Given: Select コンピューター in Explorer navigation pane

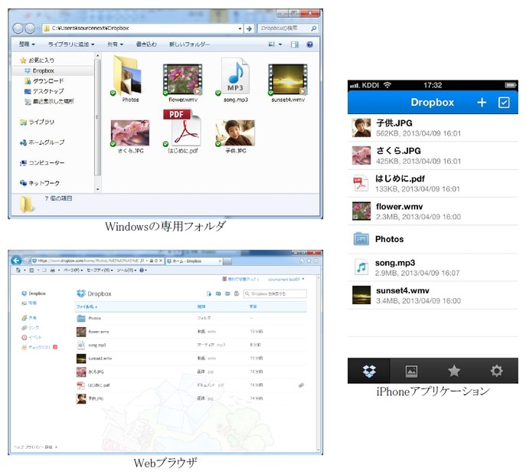Looking at the screenshot, I should tap(42, 163).
